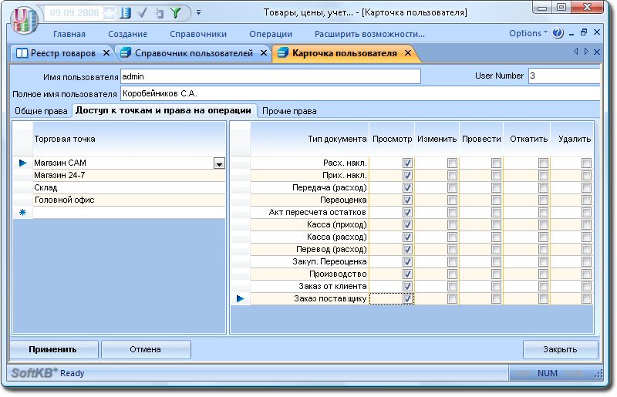Check Провести for Касса (расход)
This screenshot has width=617, height=397.
pyautogui.click(x=496, y=237)
